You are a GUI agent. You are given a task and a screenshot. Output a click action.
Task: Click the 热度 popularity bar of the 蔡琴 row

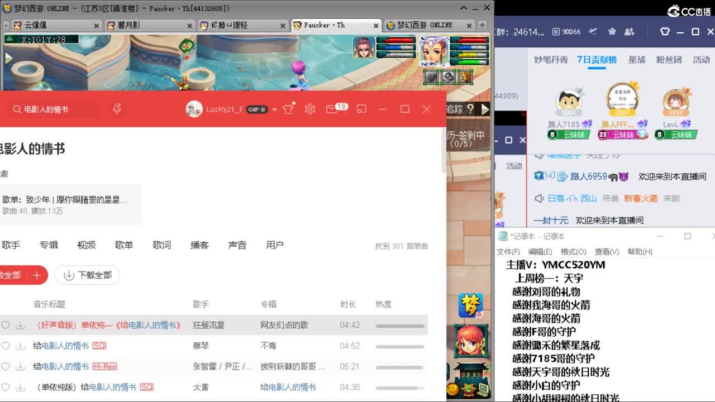tap(400, 347)
